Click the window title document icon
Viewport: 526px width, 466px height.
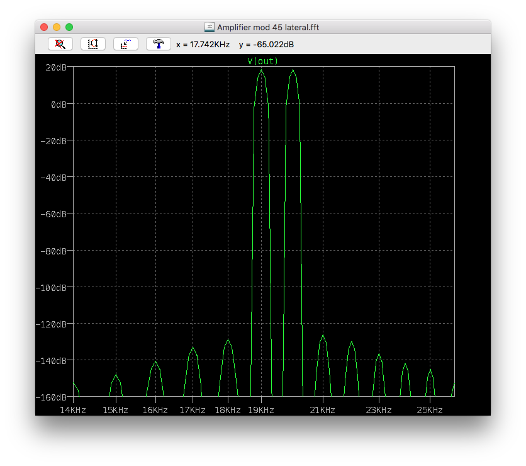tap(210, 27)
